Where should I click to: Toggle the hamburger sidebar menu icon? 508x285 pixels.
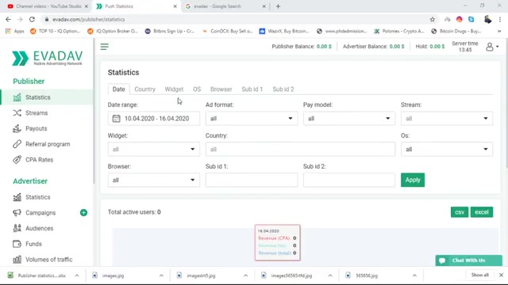[104, 47]
